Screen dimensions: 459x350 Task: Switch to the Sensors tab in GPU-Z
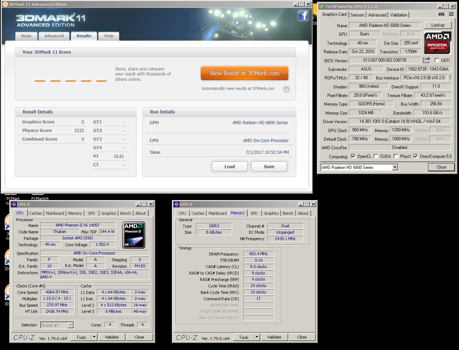pos(357,15)
